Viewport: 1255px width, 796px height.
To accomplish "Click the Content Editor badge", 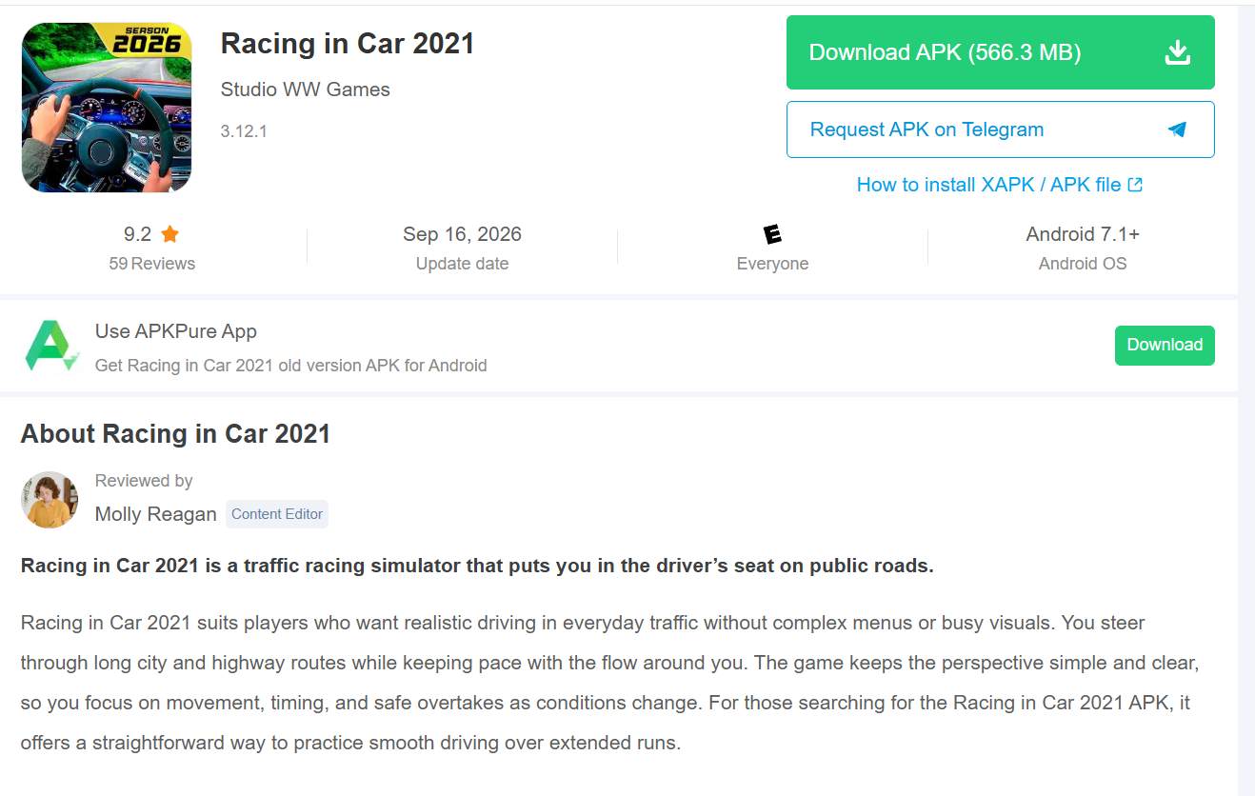I will 277,514.
